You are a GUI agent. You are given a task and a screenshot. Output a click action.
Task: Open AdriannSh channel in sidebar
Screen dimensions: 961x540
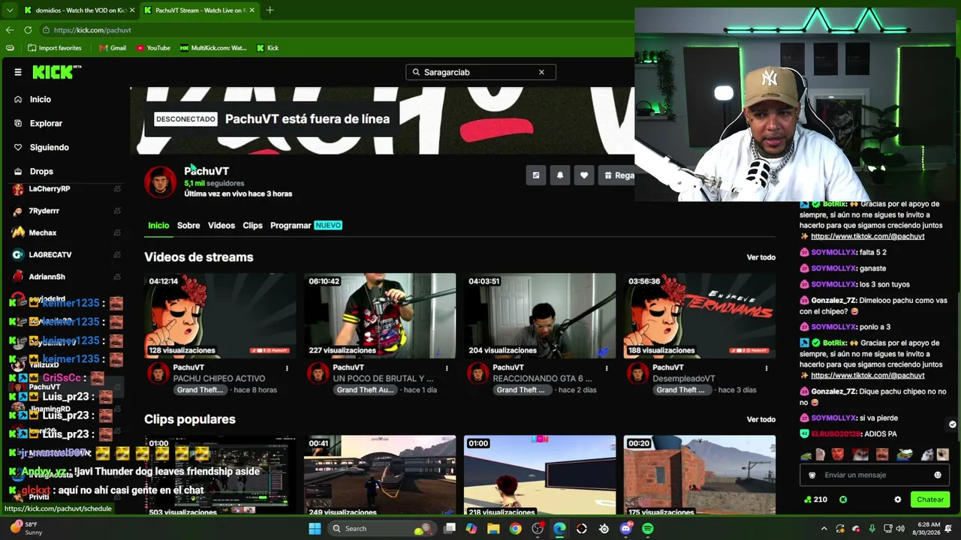point(47,277)
